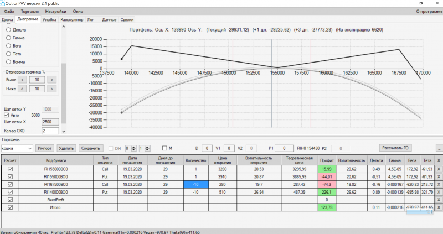
Task: Click the Шаг сетки X input field
Action: [50, 122]
